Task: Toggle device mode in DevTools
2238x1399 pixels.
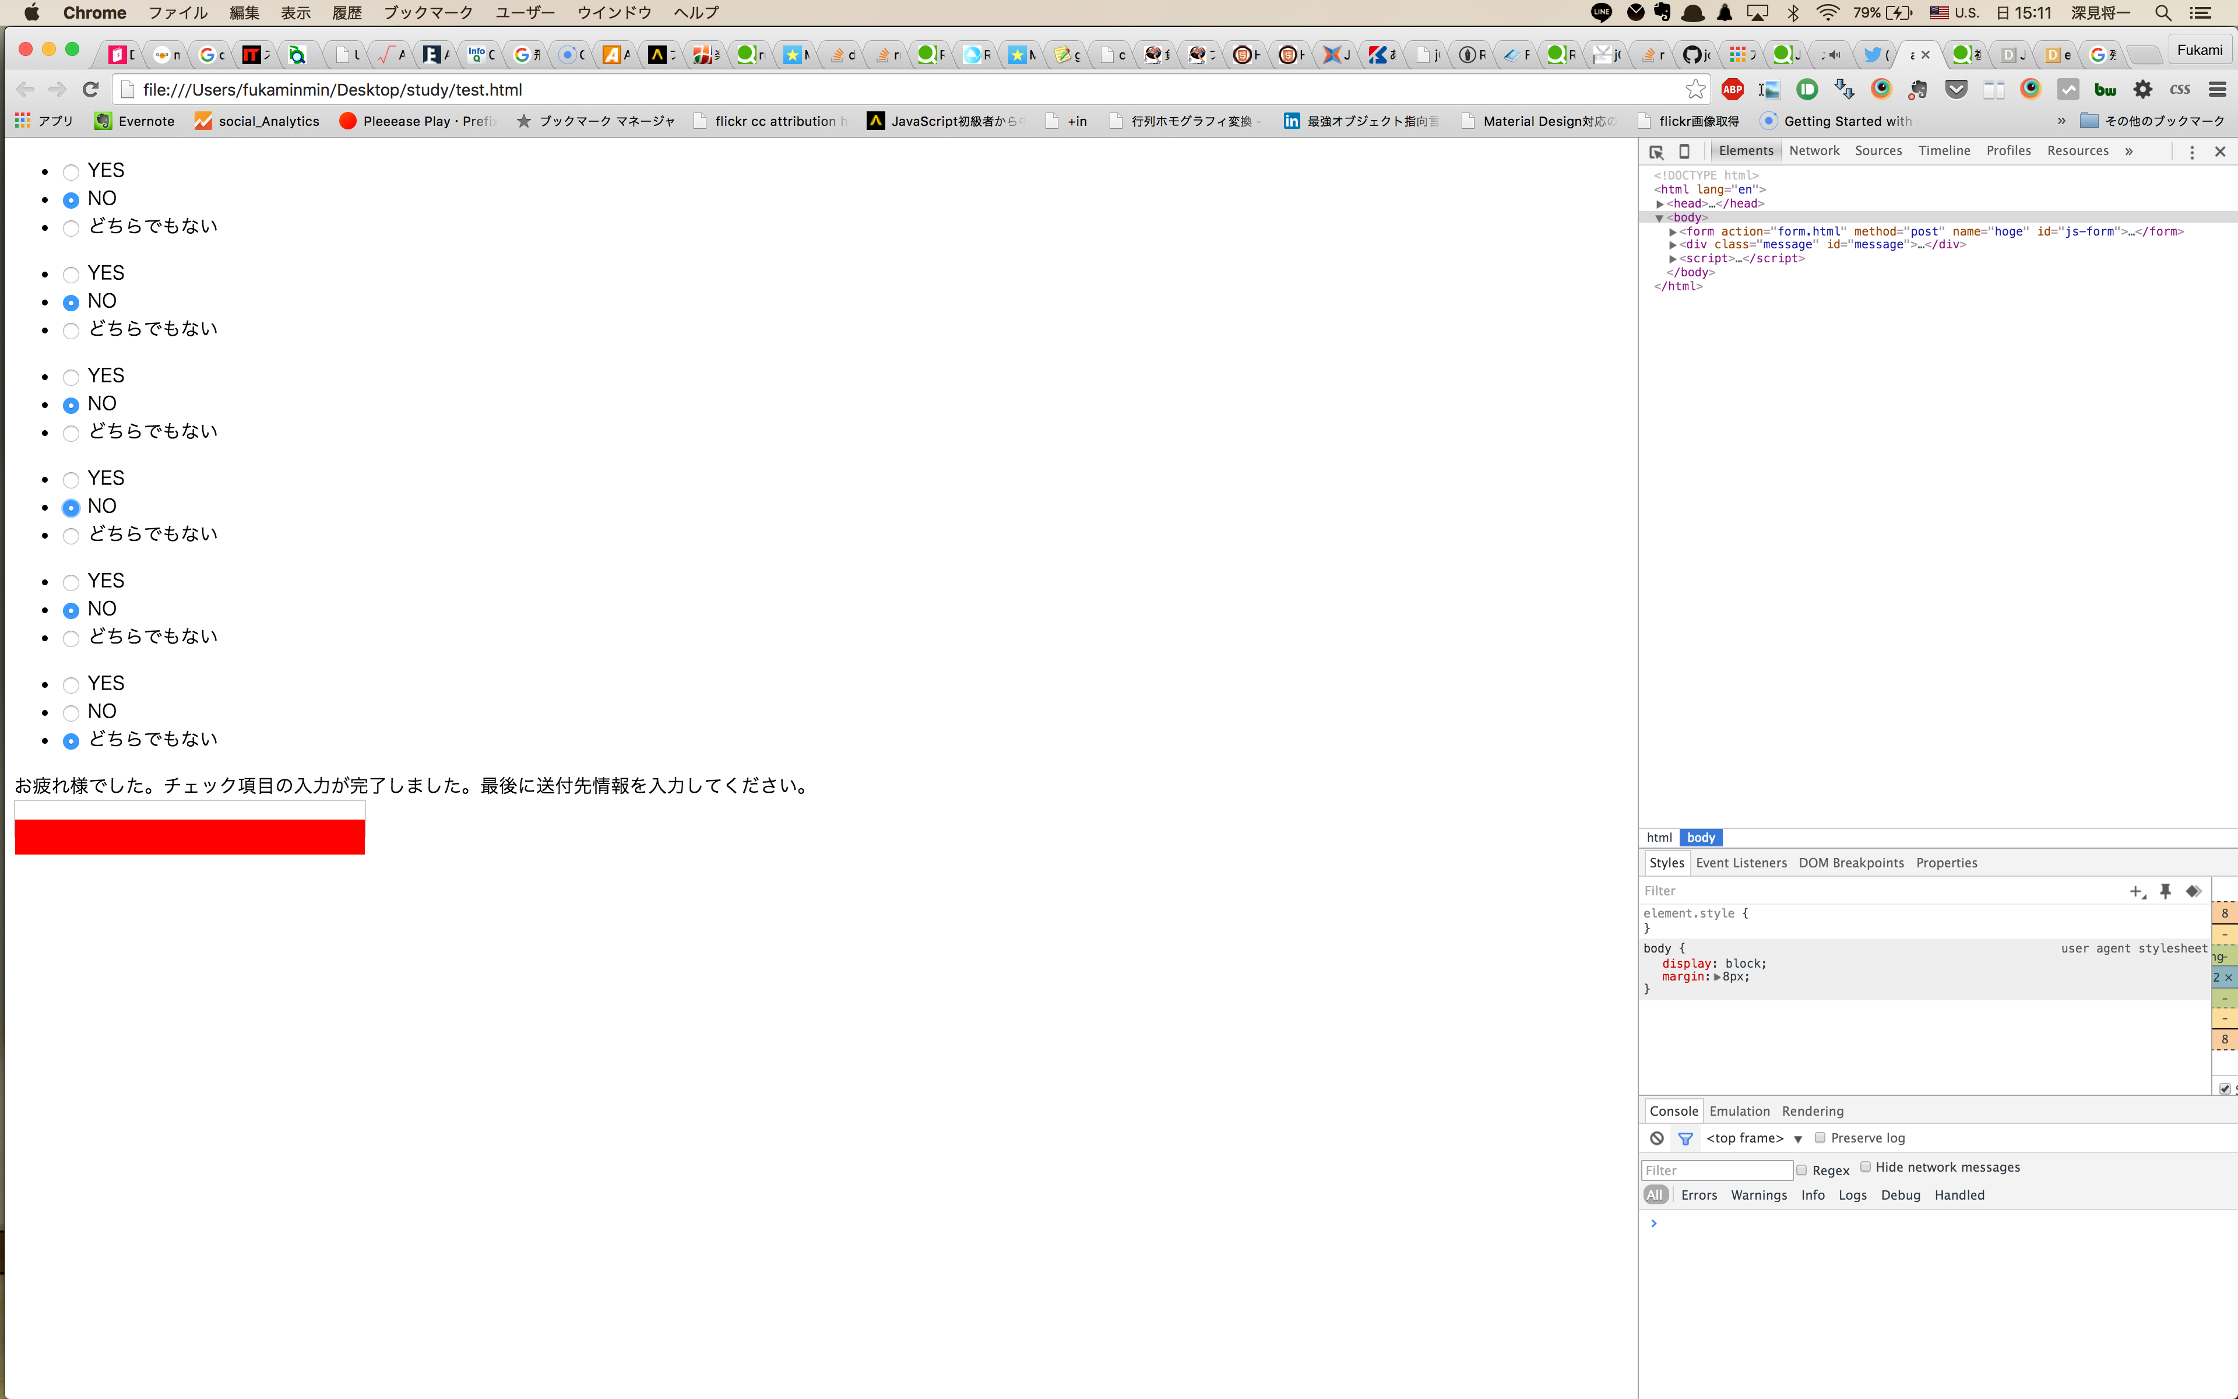Action: coord(1684,152)
